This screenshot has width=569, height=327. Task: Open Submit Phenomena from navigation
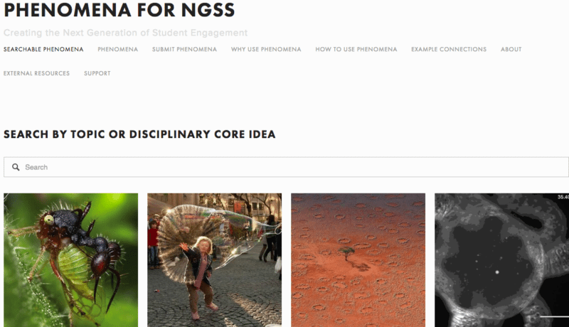184,49
